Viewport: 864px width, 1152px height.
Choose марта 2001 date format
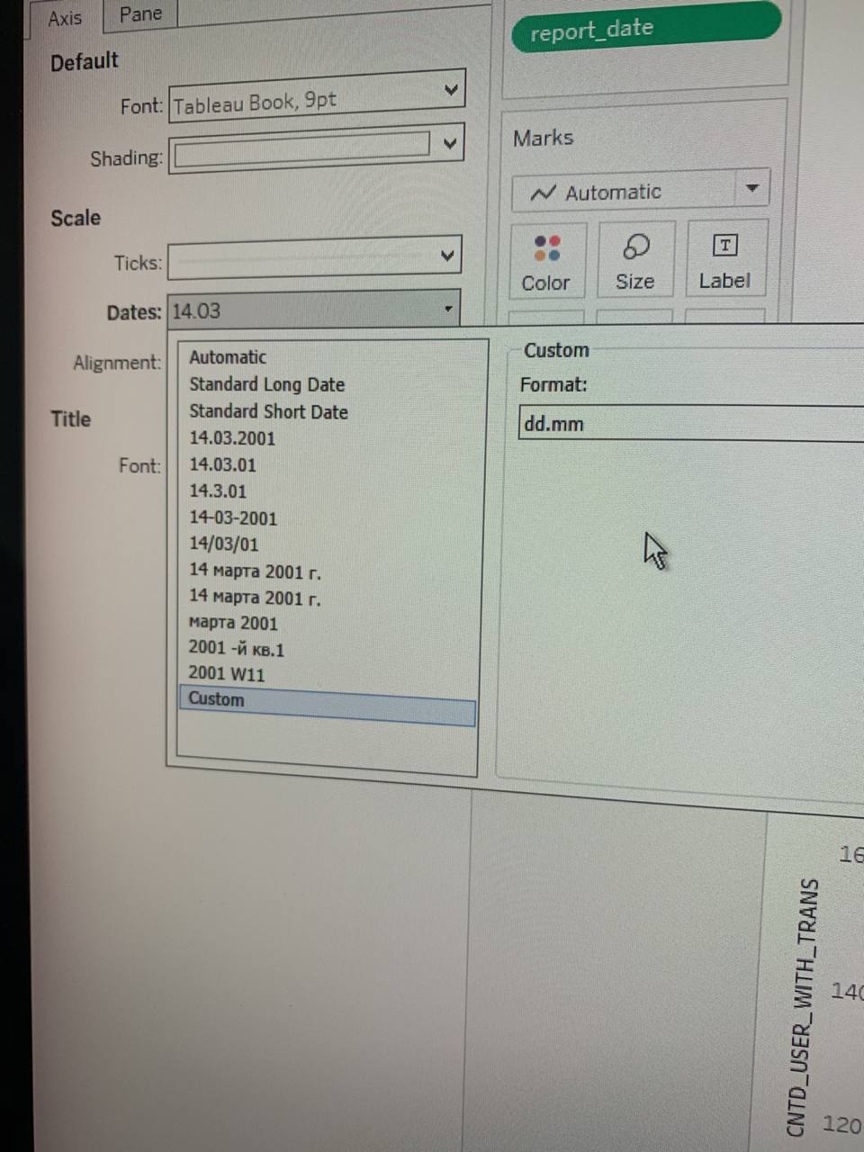[x=233, y=623]
